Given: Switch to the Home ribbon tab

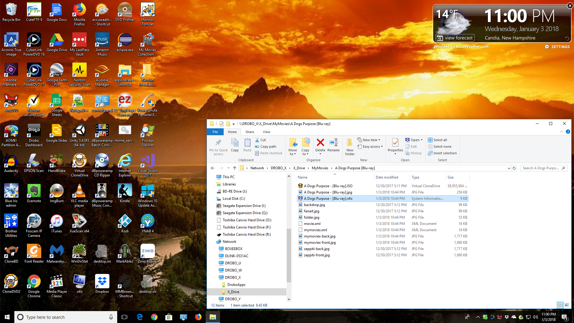Looking at the screenshot, I should point(232,132).
